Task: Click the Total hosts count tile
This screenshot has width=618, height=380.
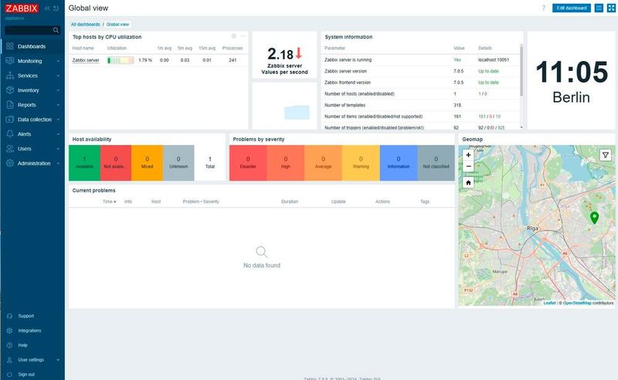Action: 210,163
